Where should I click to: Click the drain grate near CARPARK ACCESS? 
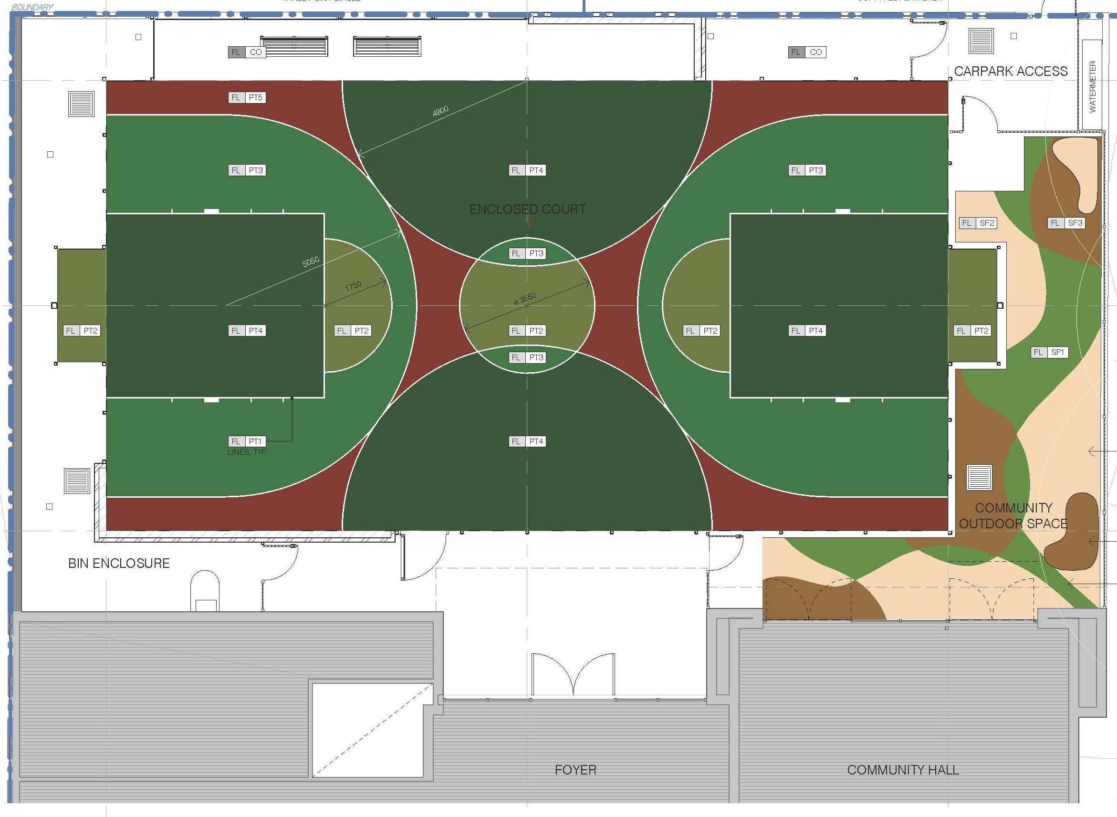(x=981, y=42)
